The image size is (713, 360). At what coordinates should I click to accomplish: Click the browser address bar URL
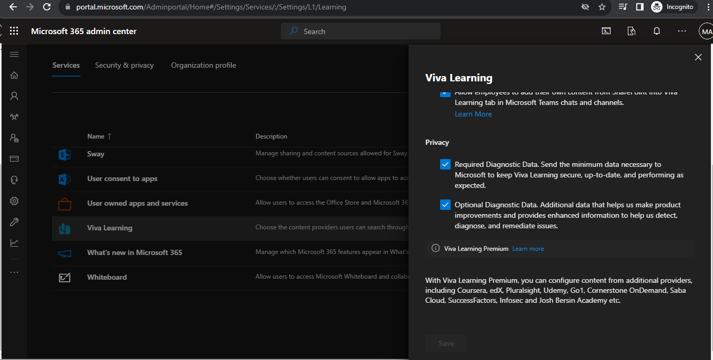tap(211, 7)
